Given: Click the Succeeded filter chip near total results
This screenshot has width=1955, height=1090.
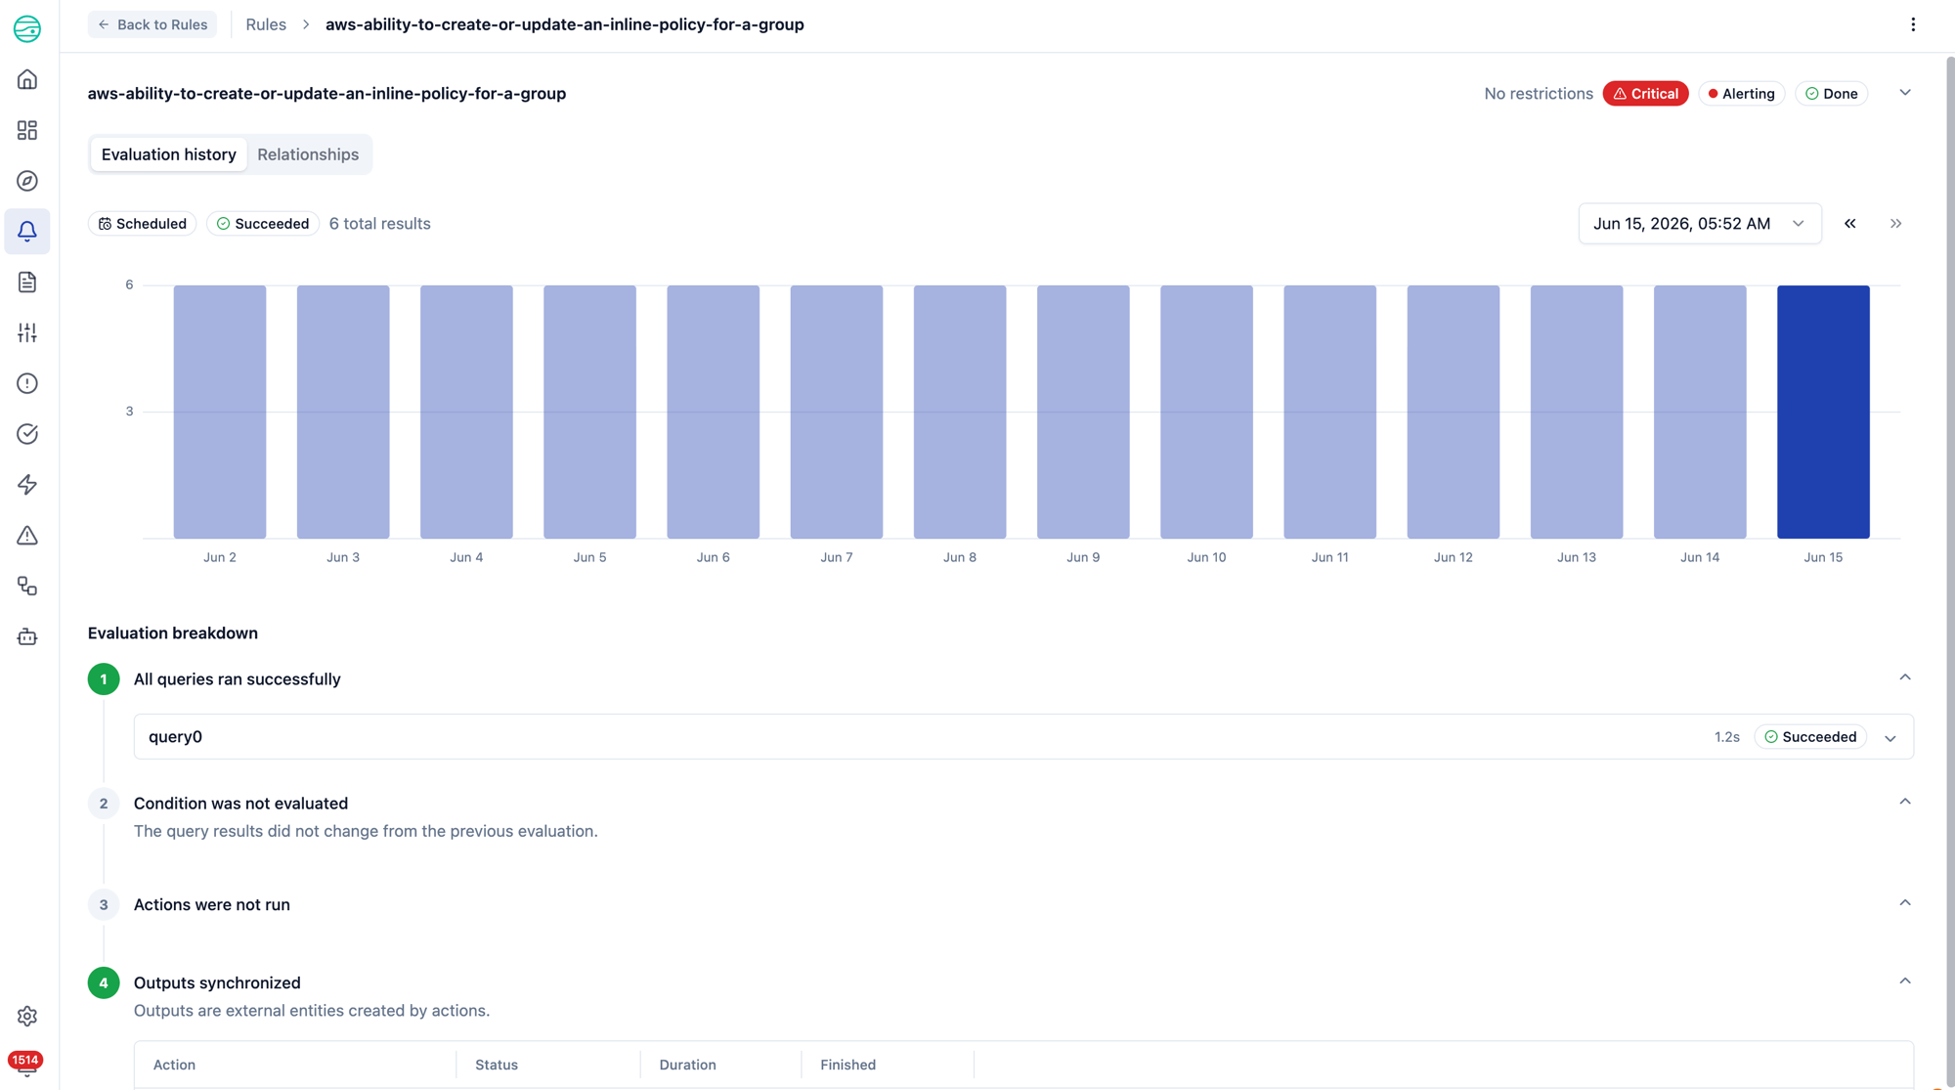Looking at the screenshot, I should (262, 224).
